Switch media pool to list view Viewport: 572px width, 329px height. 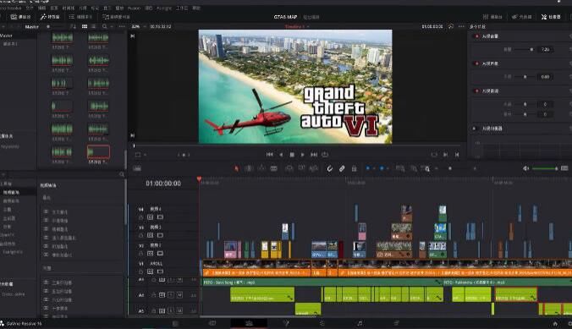coord(94,26)
